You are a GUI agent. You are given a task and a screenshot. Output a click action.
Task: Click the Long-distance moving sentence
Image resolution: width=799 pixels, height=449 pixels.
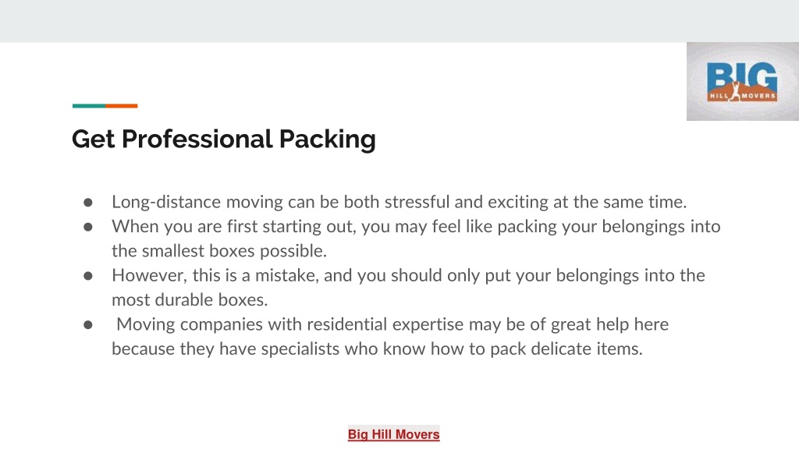coord(399,202)
